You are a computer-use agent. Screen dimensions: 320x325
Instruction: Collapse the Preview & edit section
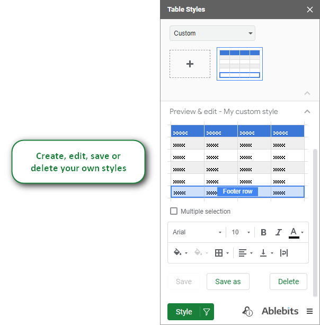point(307,112)
